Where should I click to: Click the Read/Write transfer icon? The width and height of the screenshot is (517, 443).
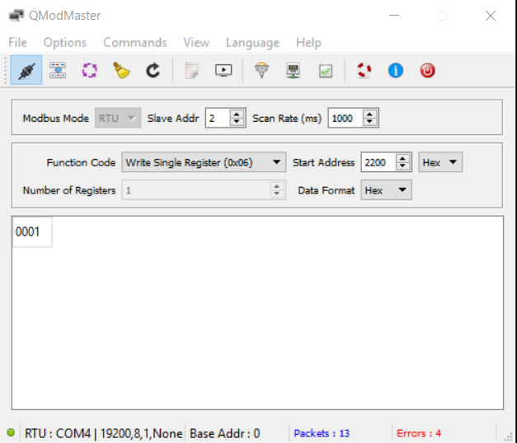[x=58, y=70]
